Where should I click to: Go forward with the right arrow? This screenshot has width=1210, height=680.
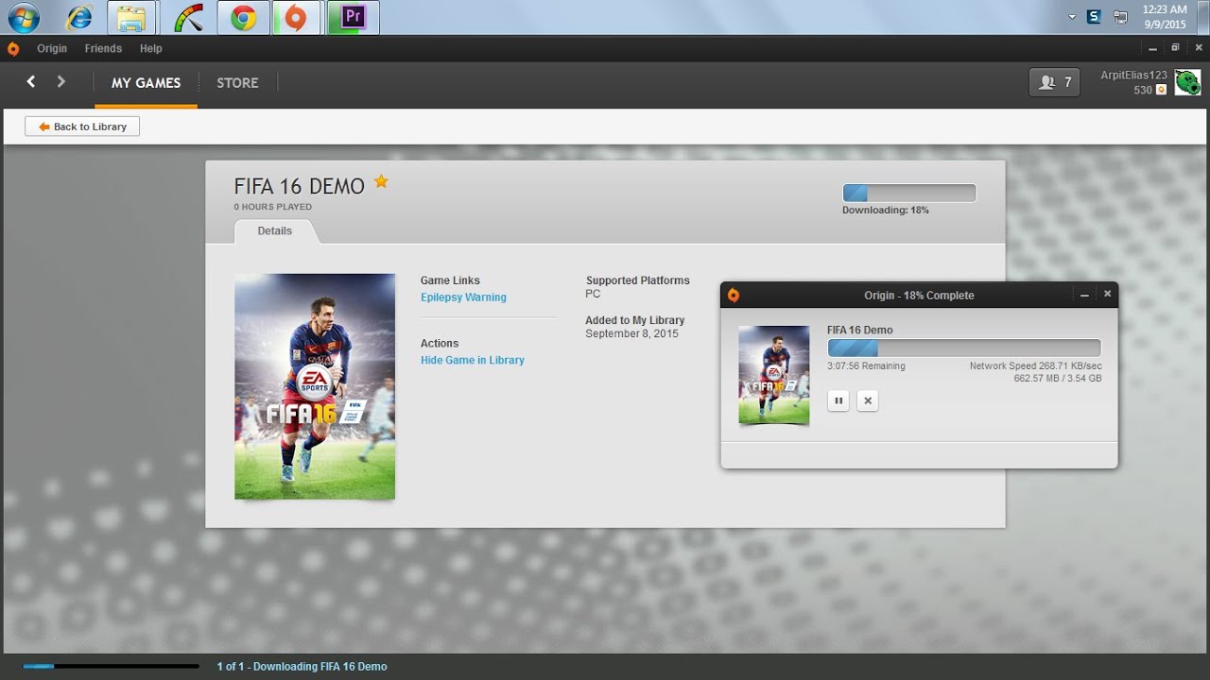point(61,82)
